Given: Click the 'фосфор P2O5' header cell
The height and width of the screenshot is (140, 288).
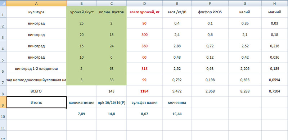Looking at the screenshot, I should click(210, 12).
